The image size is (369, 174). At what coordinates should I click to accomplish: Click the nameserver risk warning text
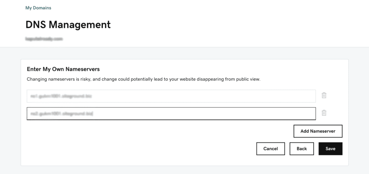[143, 79]
